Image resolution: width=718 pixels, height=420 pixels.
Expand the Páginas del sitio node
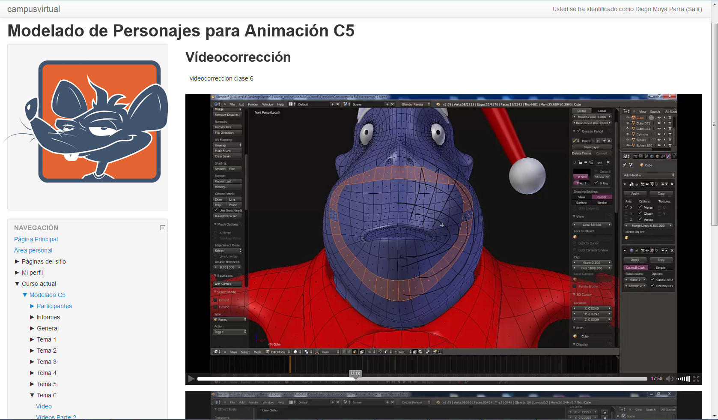tap(17, 261)
